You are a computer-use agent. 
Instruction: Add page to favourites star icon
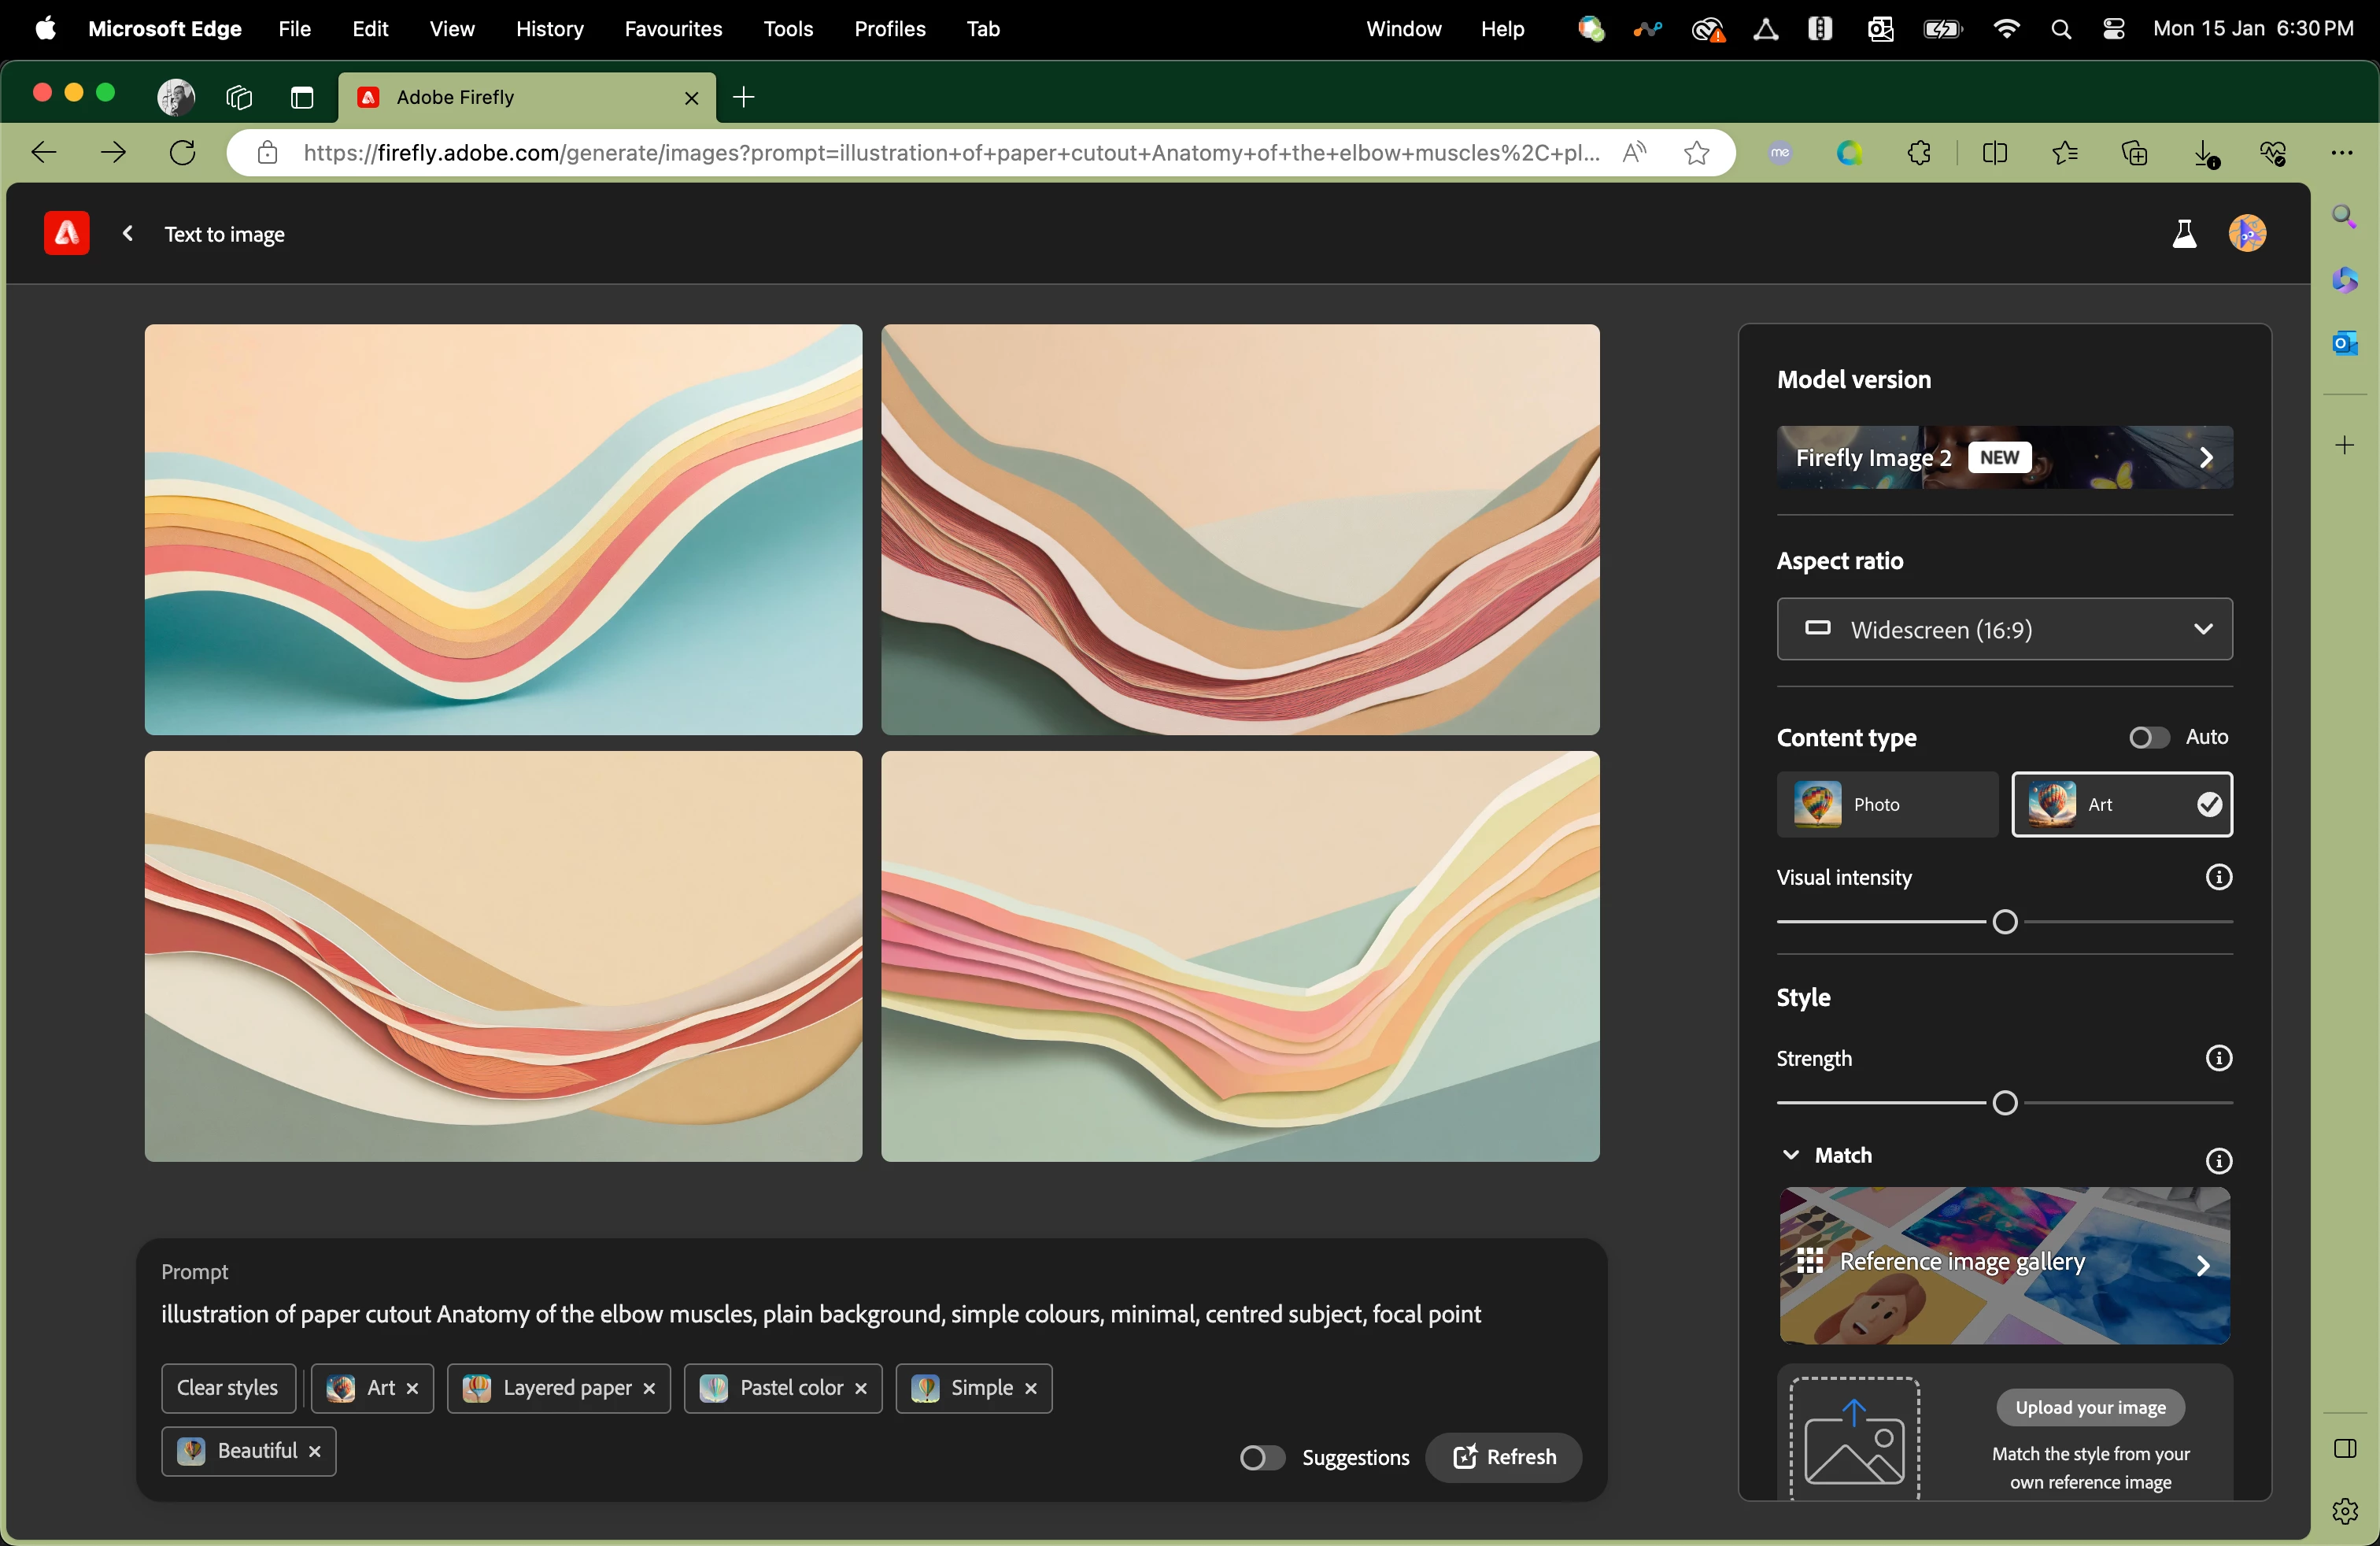click(x=1696, y=153)
